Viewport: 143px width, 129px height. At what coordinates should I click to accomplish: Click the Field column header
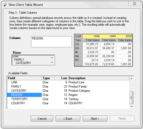pos(24,78)
